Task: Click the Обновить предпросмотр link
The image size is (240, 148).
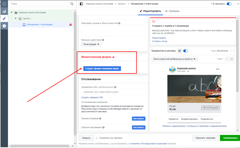Action: [x=173, y=126]
